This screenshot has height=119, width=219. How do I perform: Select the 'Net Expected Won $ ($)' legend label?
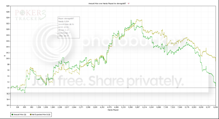41,115
